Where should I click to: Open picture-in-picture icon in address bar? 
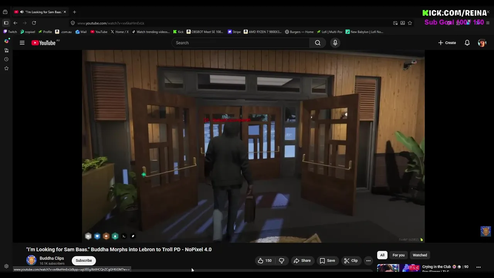(395, 23)
